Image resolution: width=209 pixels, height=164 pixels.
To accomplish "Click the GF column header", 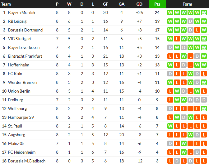I will pos(105,4).
